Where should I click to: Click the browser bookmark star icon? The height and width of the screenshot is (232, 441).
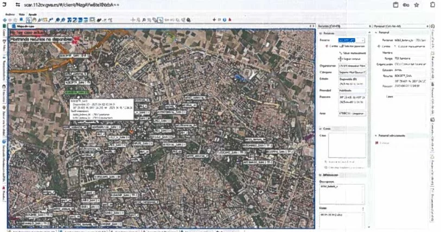[x=416, y=4]
